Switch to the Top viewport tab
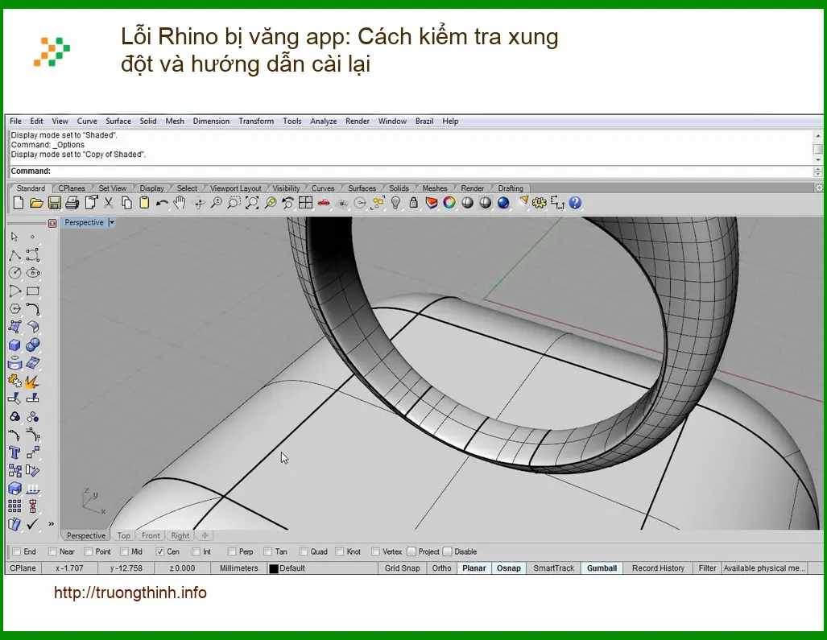Viewport: 827px width, 640px height. tap(123, 535)
